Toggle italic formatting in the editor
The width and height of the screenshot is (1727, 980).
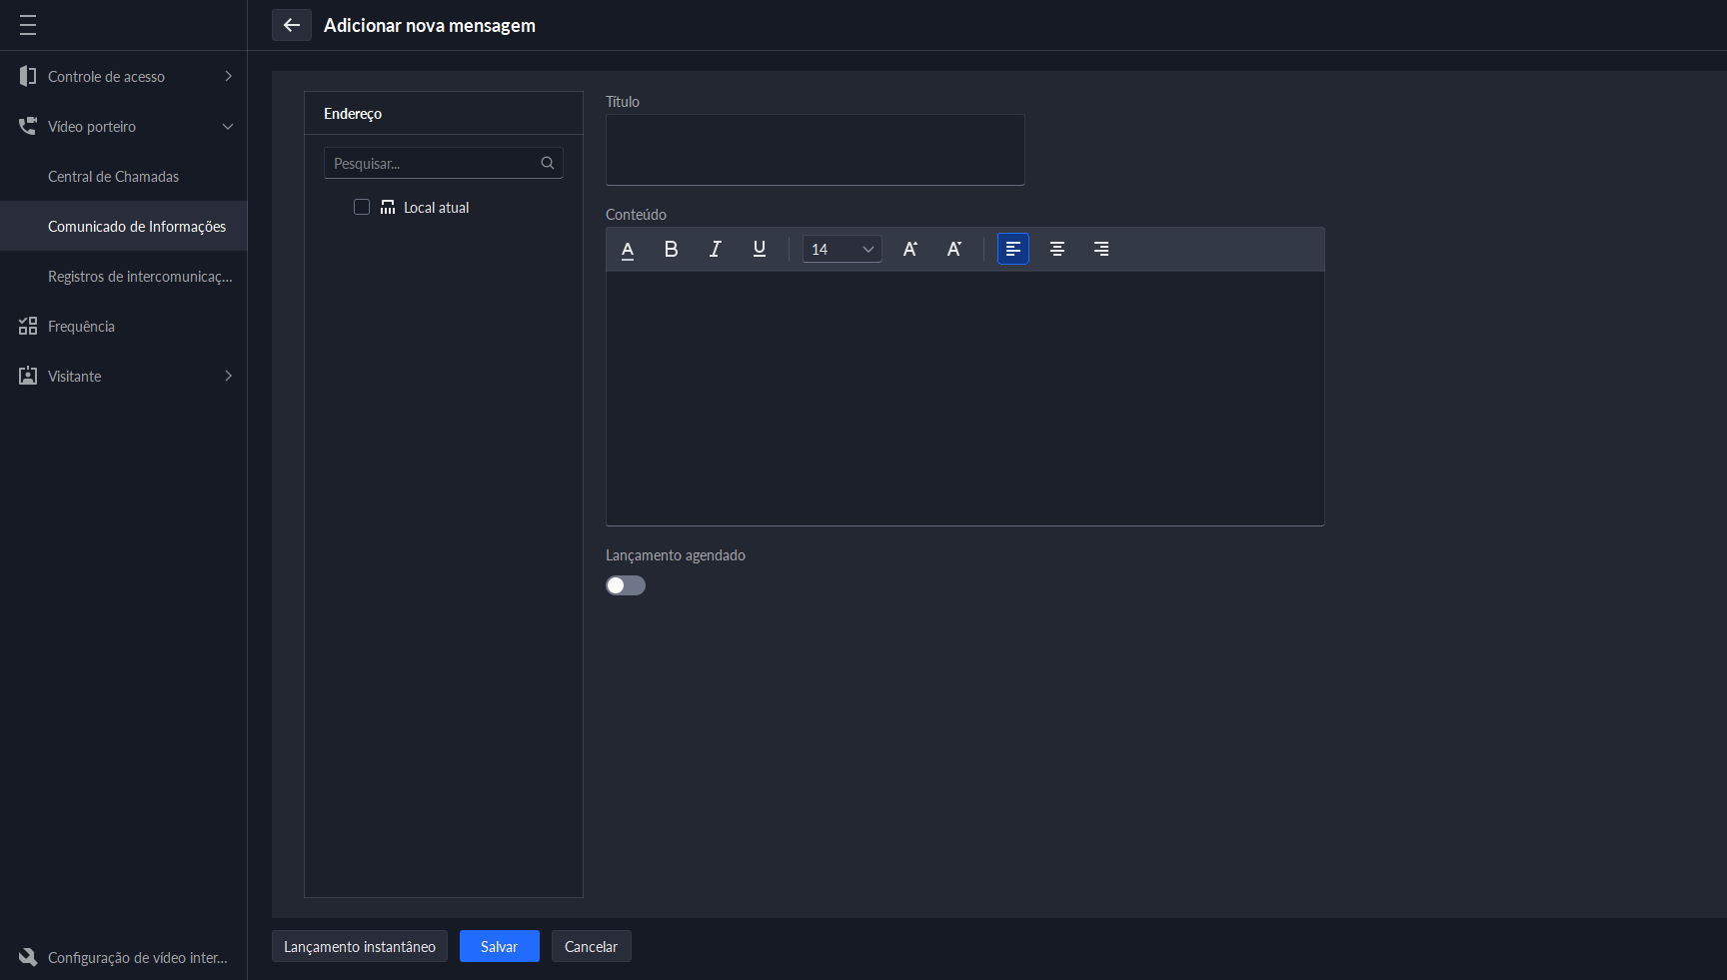click(x=716, y=250)
